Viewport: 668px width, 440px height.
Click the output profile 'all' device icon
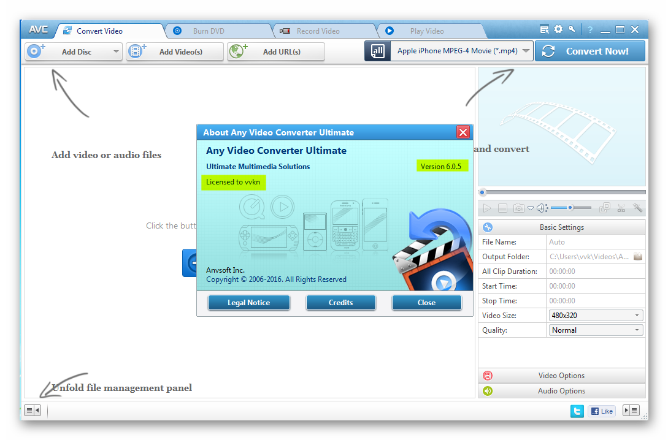click(x=377, y=51)
